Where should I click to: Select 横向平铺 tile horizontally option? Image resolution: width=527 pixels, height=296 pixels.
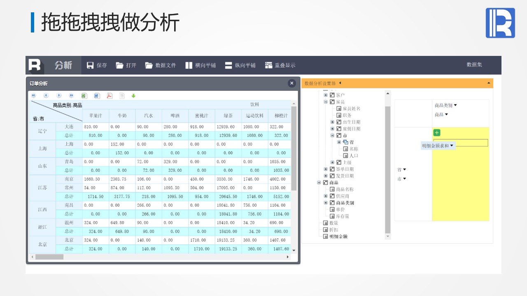200,65
